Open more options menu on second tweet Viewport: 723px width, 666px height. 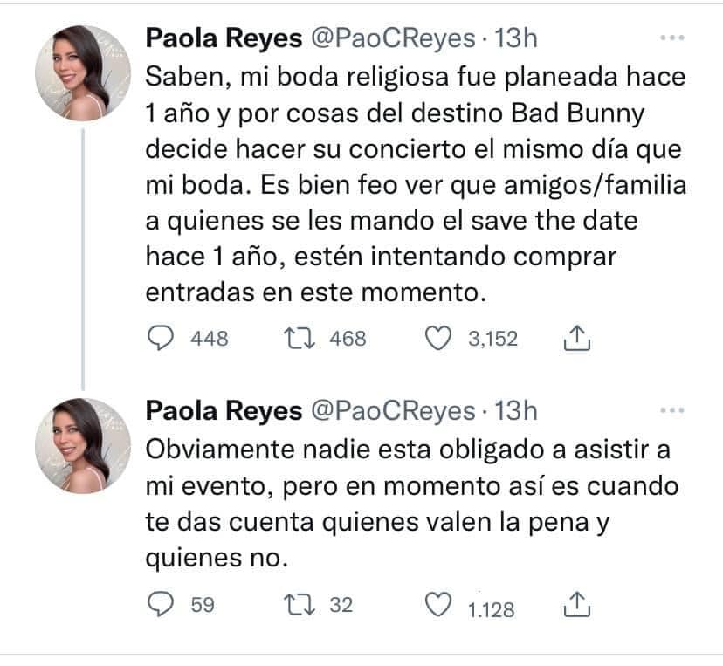[671, 409]
